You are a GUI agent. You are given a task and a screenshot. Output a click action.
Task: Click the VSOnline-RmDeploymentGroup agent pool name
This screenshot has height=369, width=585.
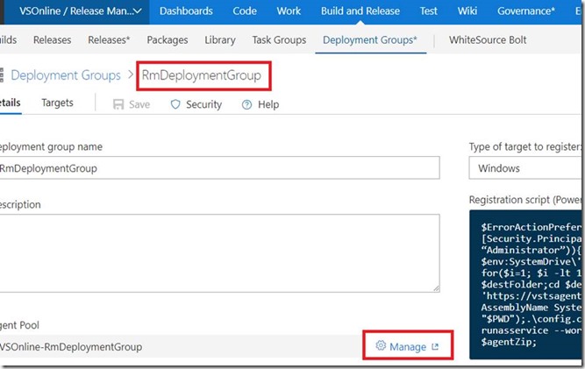pos(71,346)
